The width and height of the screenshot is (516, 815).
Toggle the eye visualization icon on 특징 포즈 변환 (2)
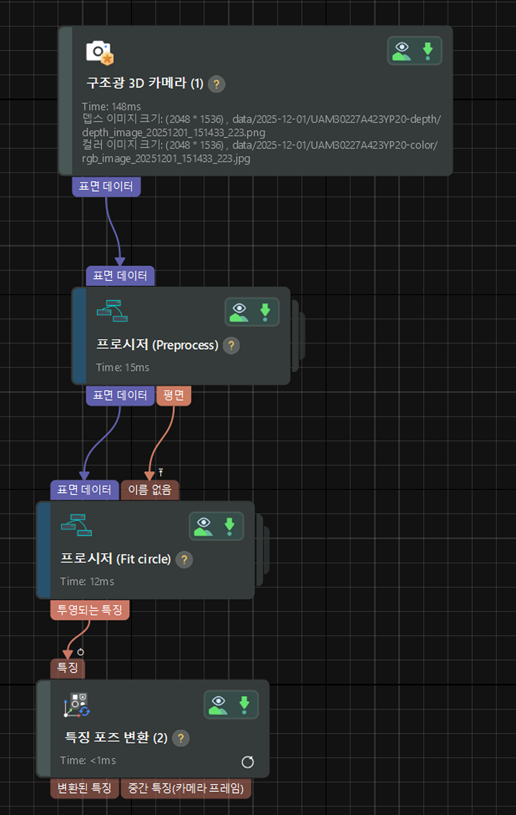tap(218, 705)
